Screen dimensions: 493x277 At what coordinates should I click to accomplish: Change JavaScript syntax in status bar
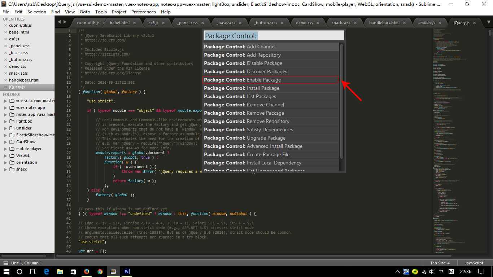(x=474, y=263)
